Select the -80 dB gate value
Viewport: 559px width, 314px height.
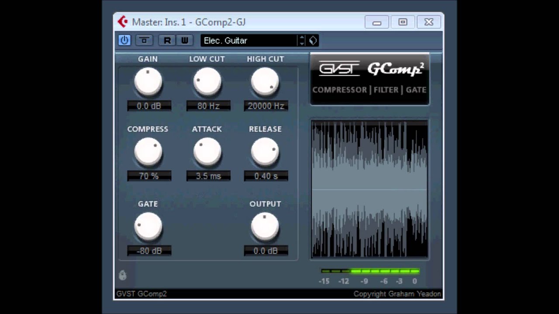tap(149, 251)
